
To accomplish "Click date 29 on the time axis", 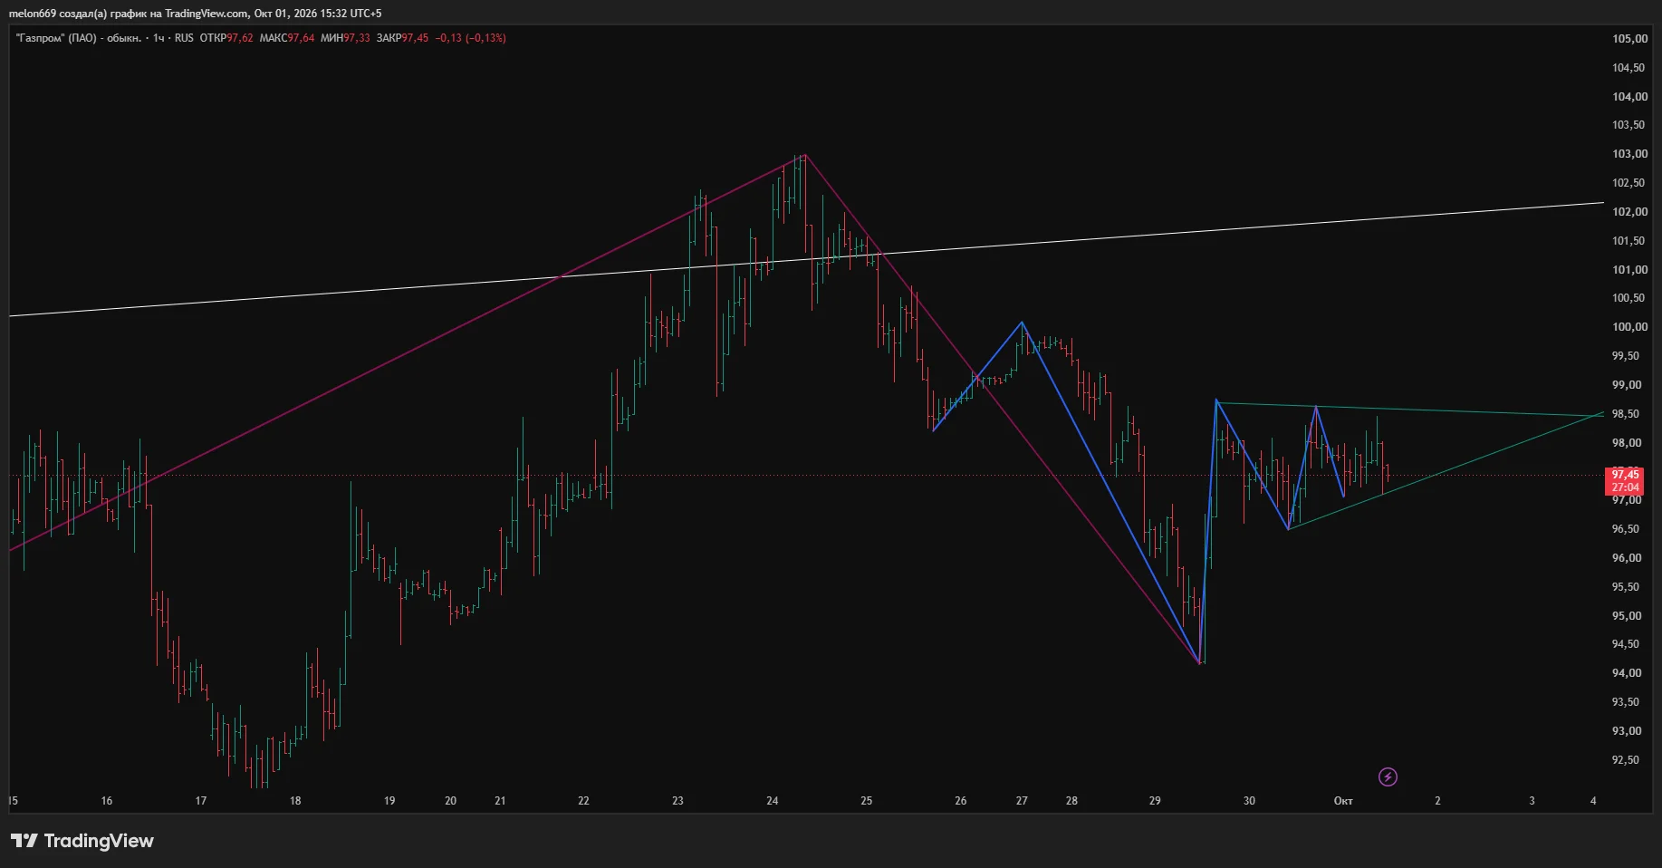I will [x=1155, y=801].
